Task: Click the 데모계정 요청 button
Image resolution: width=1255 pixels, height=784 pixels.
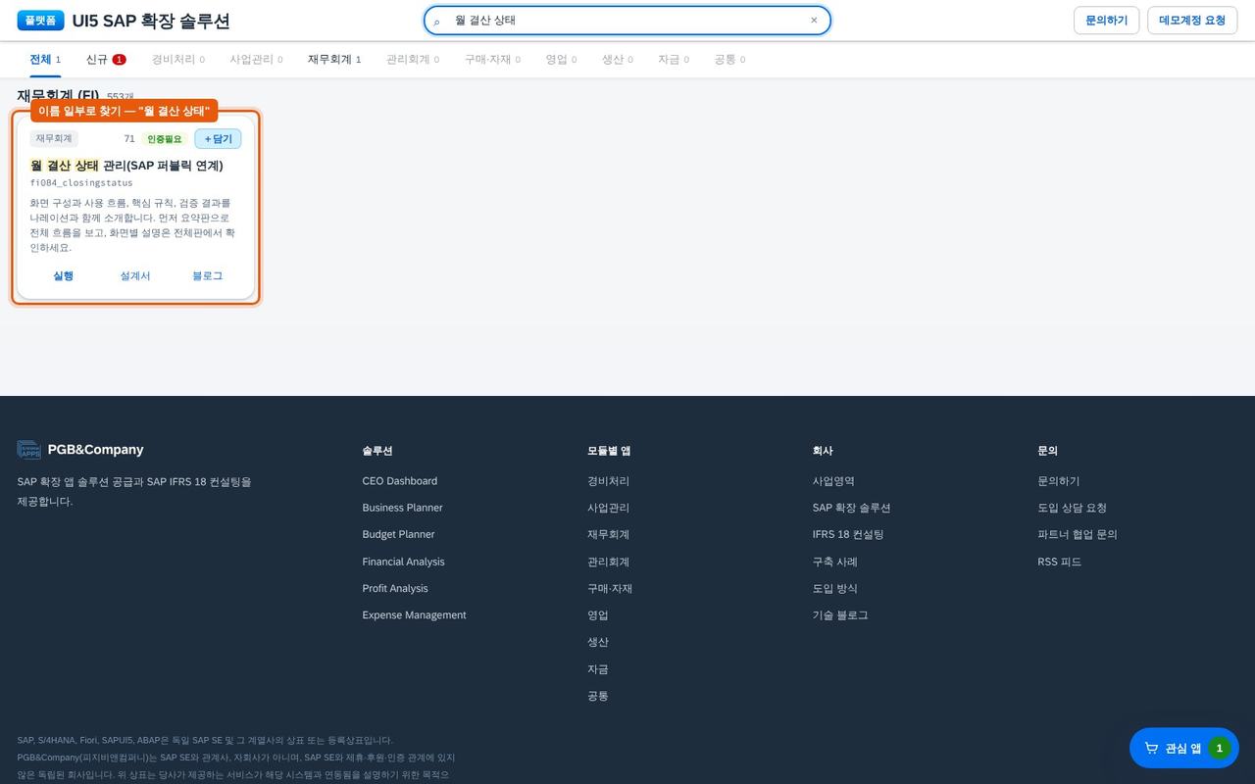Action: 1192,21
